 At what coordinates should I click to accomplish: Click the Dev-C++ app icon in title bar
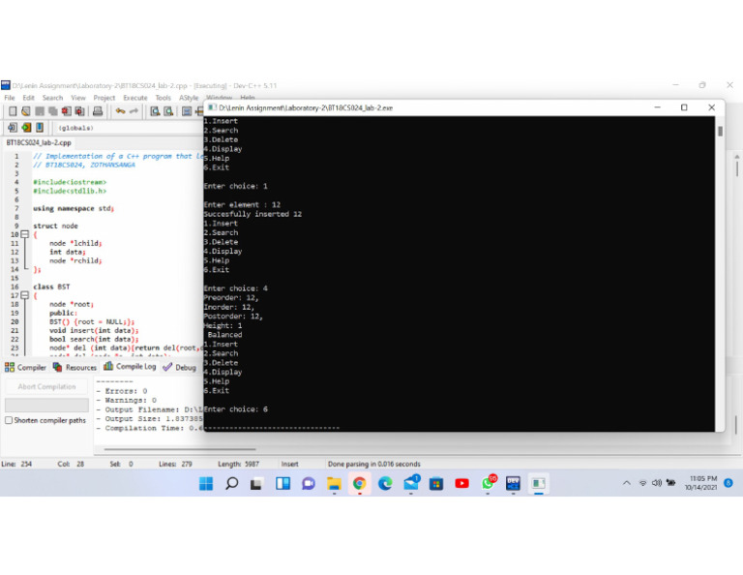[x=5, y=85]
